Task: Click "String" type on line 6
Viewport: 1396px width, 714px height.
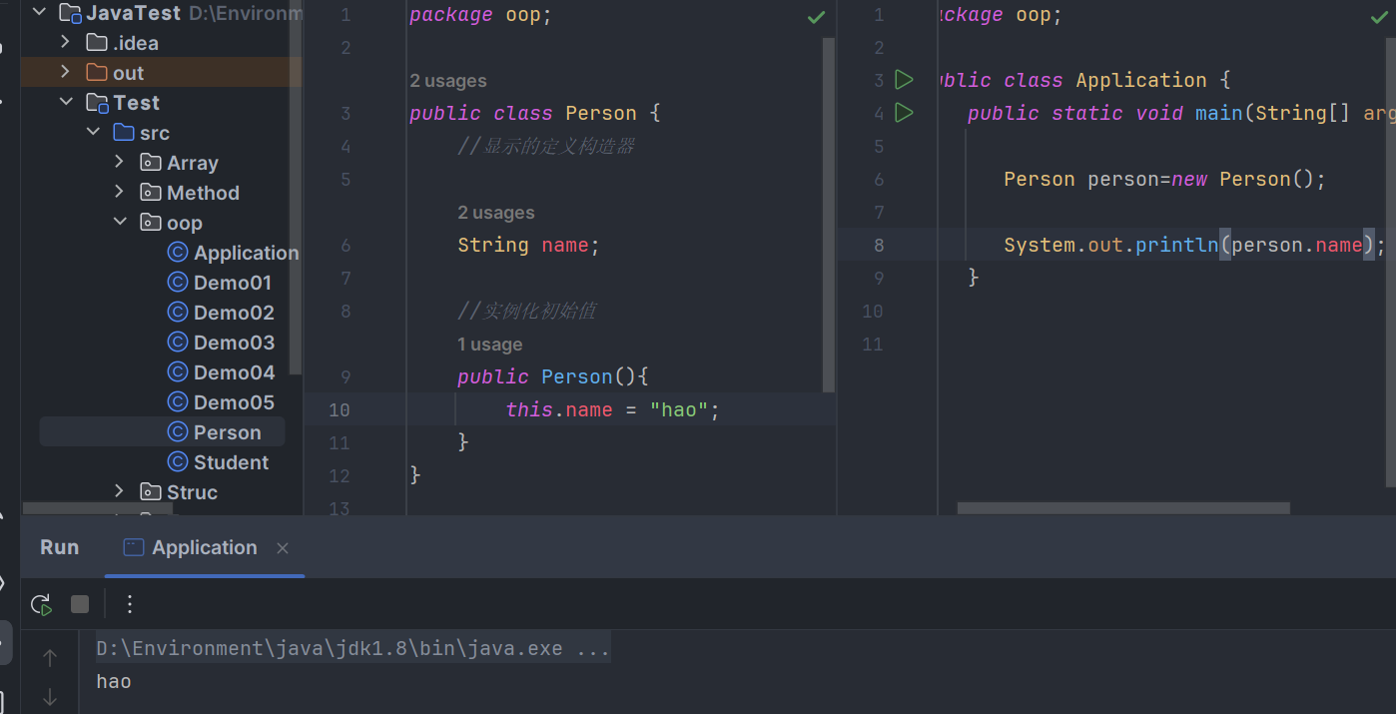Action: (x=493, y=245)
